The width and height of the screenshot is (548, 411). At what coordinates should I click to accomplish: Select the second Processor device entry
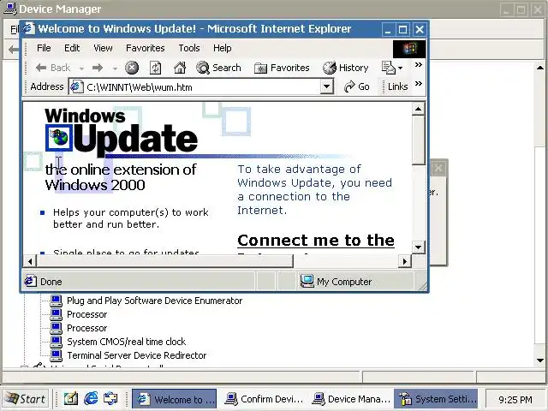[x=87, y=328]
